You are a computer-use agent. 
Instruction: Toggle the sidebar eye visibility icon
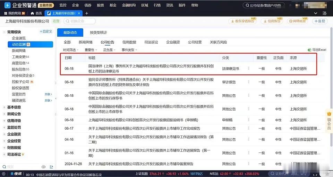44,167
